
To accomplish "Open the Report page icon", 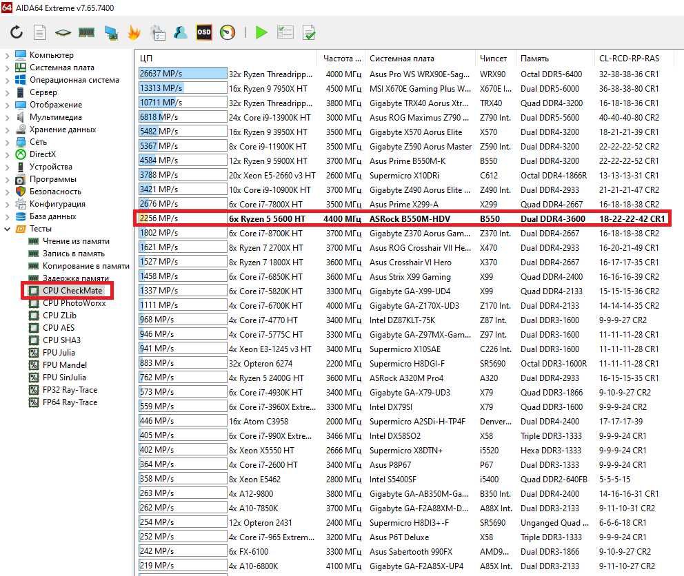I will point(40,32).
